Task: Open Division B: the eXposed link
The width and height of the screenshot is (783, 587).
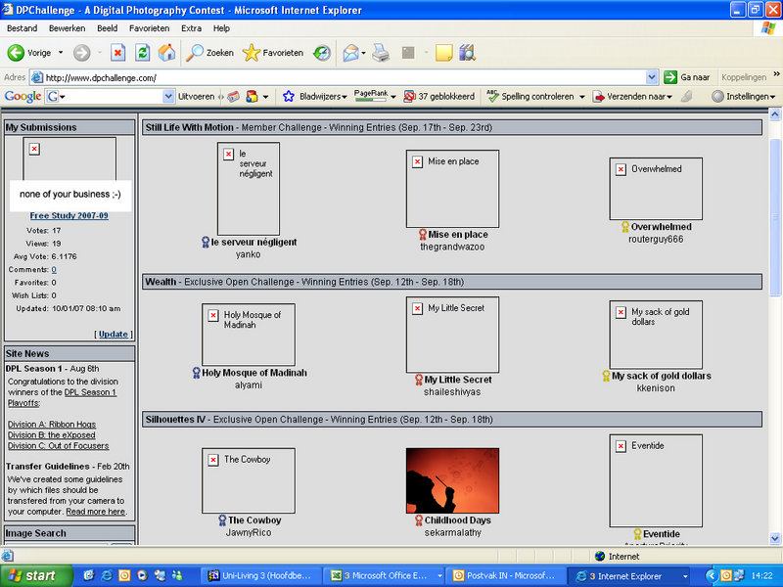Action: (52, 435)
